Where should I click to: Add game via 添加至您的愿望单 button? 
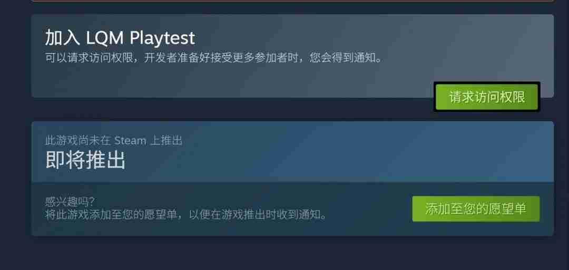pyautogui.click(x=476, y=209)
